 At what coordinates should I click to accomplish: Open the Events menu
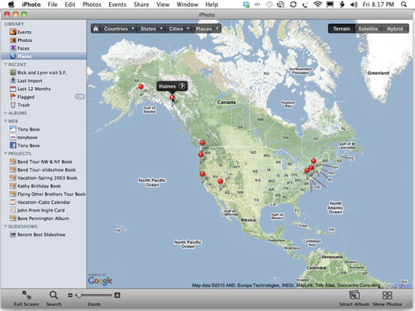pos(118,5)
